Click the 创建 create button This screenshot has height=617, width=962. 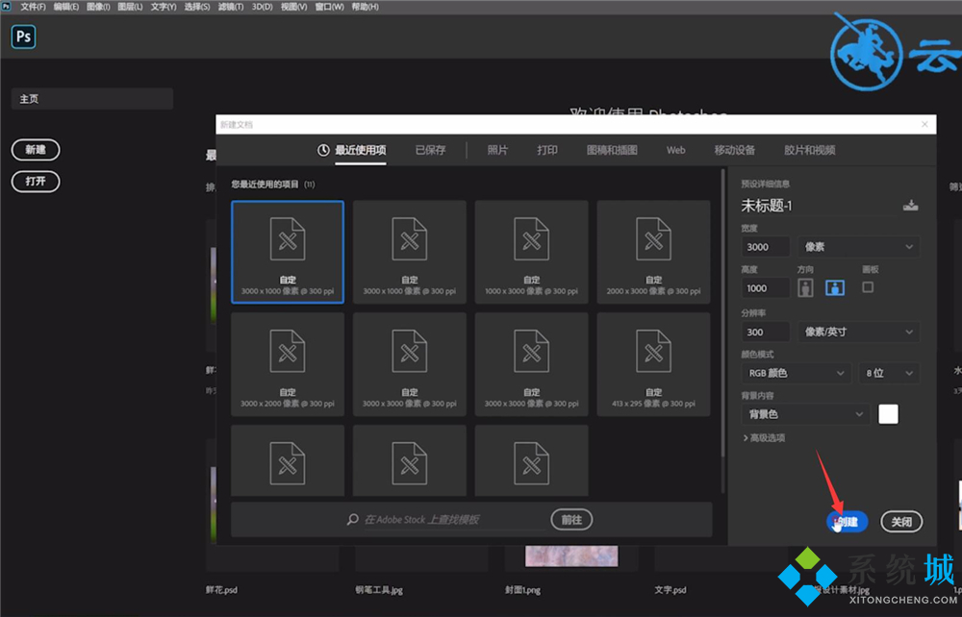[x=846, y=521]
